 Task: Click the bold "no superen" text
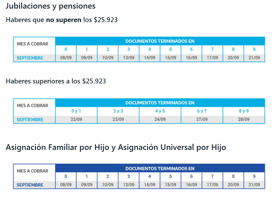click(x=64, y=20)
